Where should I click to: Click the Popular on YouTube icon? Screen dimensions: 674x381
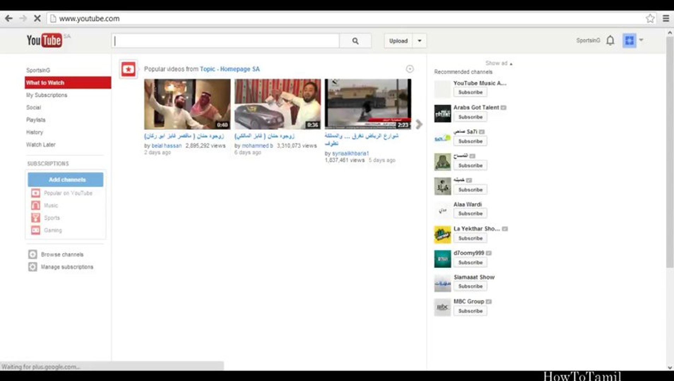35,193
